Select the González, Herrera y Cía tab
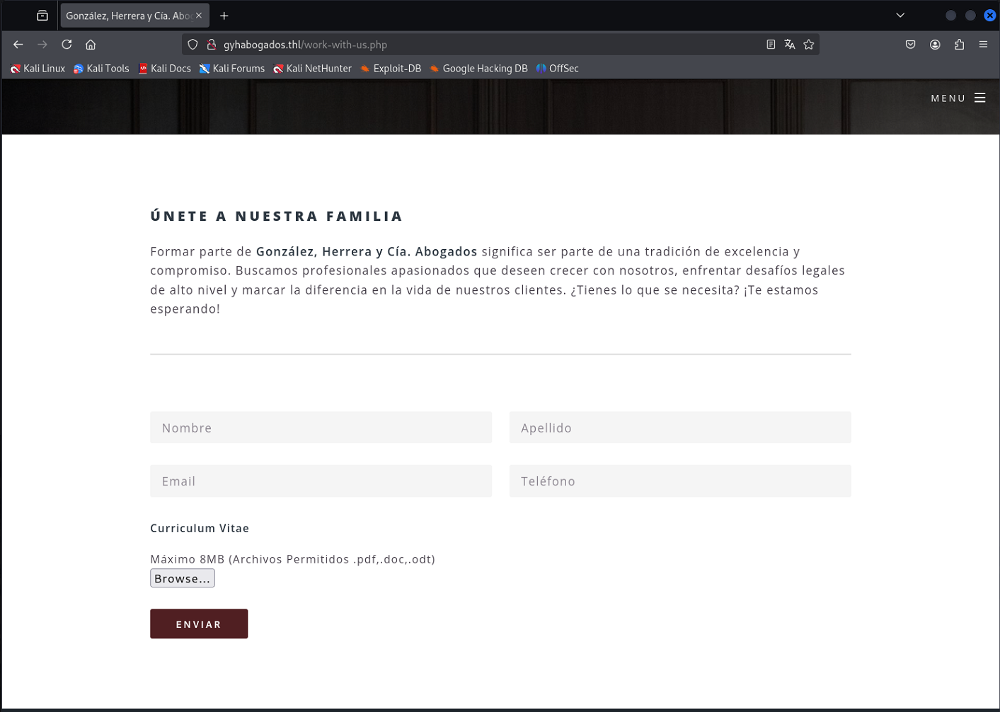Screen dimensions: 1000x712 127,16
